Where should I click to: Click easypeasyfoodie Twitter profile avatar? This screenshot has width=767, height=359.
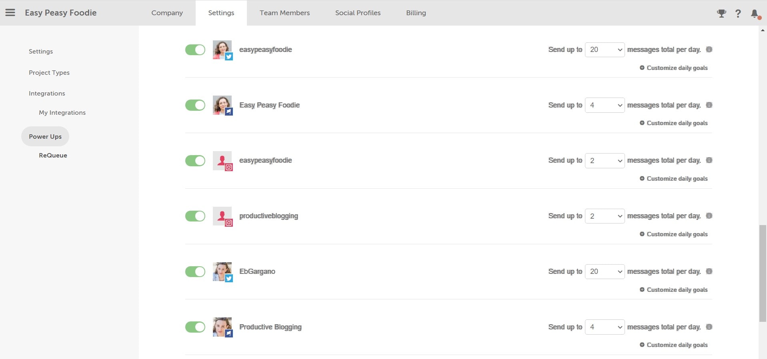click(222, 50)
